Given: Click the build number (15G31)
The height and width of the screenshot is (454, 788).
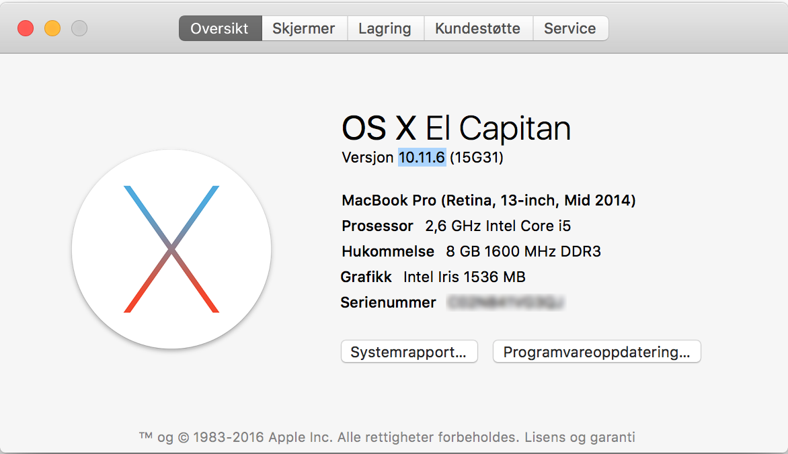Looking at the screenshot, I should [477, 157].
